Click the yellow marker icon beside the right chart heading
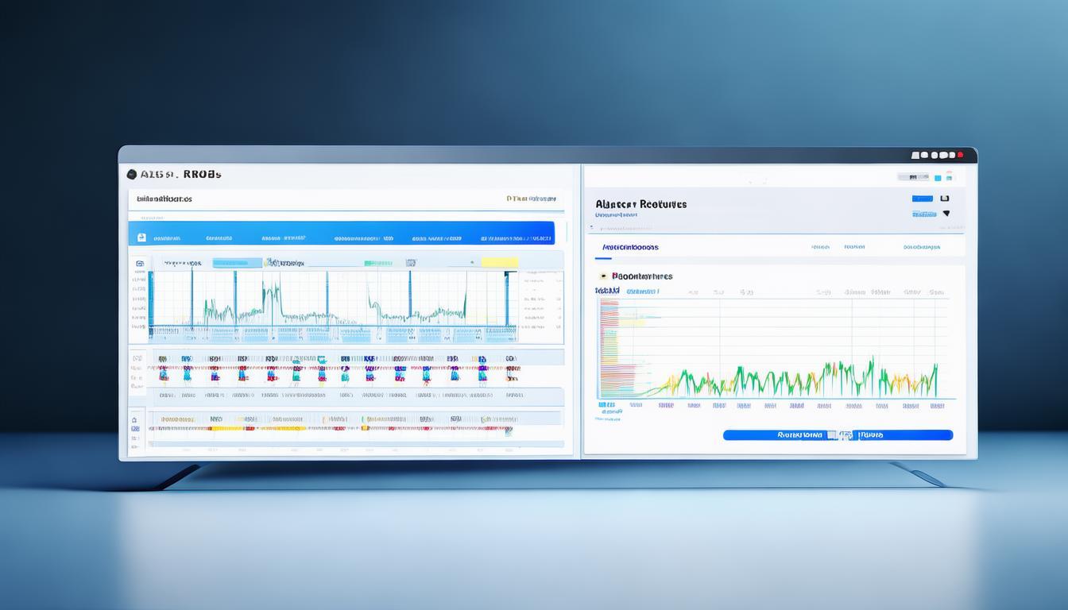Screen dimensions: 1068x610 point(604,276)
